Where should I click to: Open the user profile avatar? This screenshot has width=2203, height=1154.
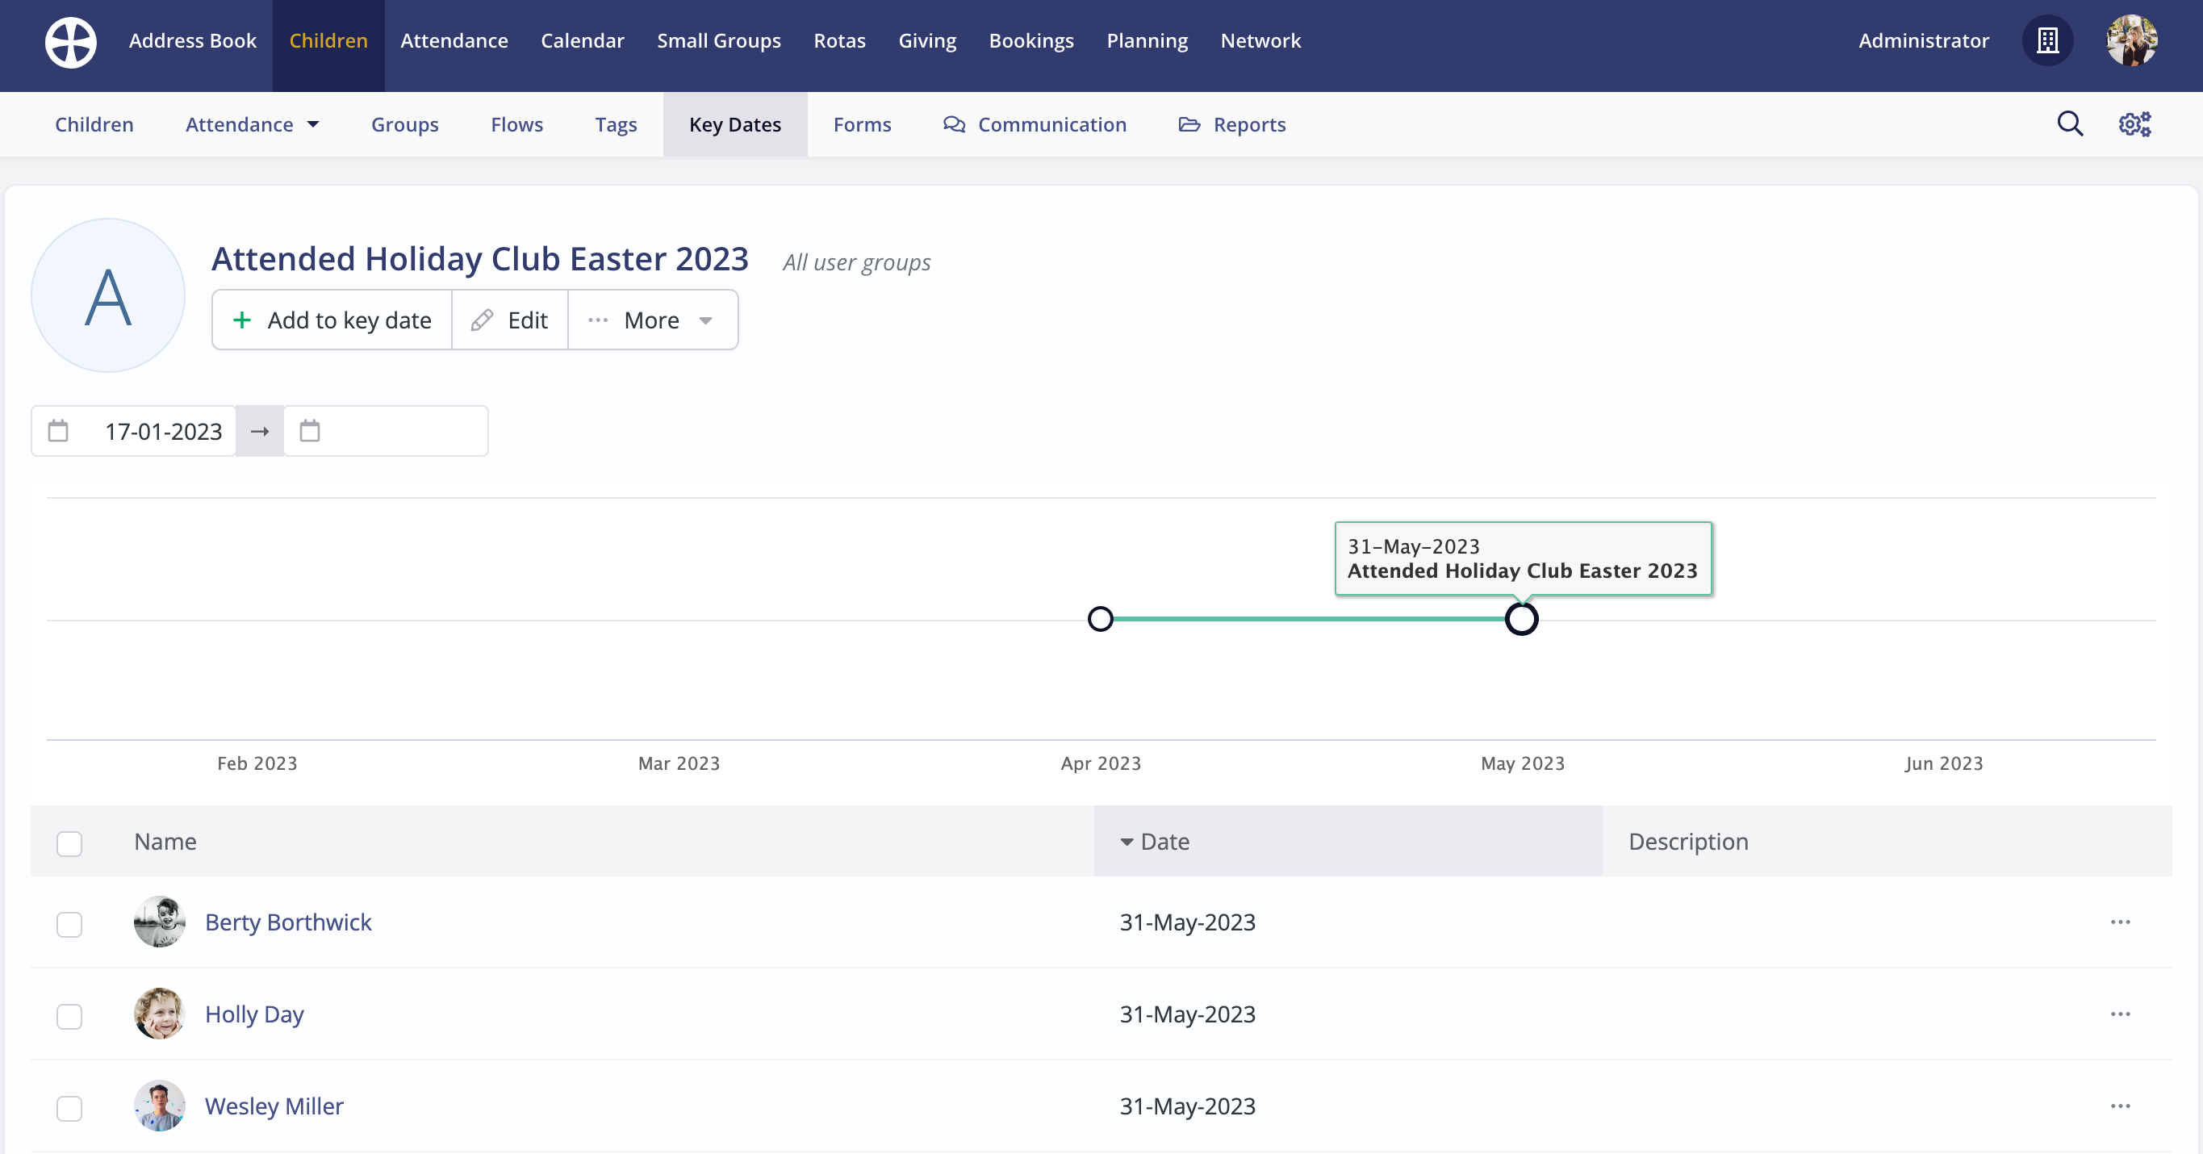[x=2131, y=40]
